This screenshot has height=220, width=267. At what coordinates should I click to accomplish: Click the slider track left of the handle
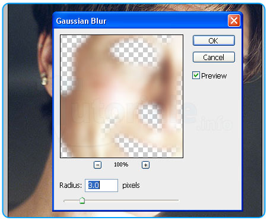71,201
